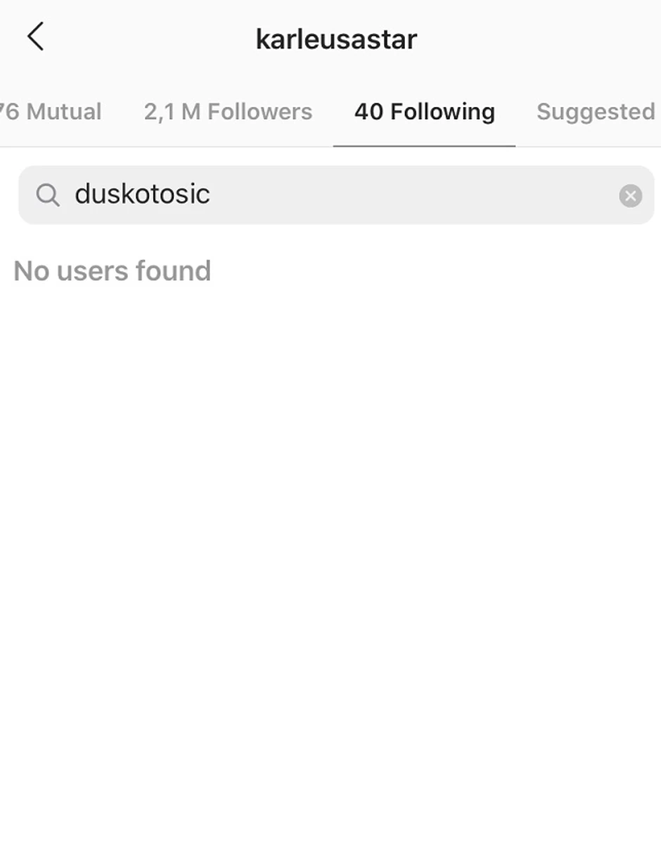
Task: Click the empty results area below message
Action: (x=330, y=563)
